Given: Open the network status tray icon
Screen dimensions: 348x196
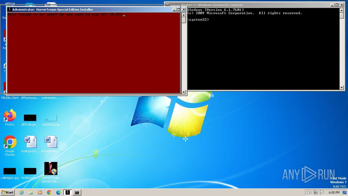Looking at the screenshot, I should point(316,192).
